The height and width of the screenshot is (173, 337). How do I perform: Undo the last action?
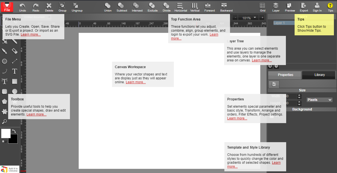tap(22, 7)
